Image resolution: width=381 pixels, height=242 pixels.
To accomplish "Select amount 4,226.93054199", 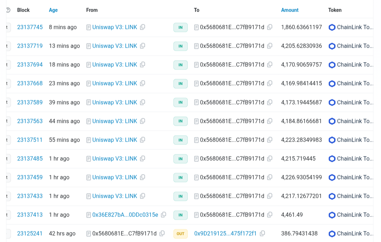I will pos(302,177).
